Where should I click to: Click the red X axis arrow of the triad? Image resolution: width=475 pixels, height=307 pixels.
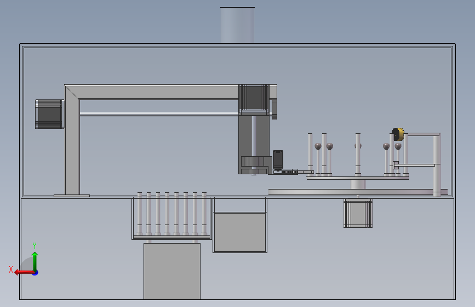coord(24,272)
